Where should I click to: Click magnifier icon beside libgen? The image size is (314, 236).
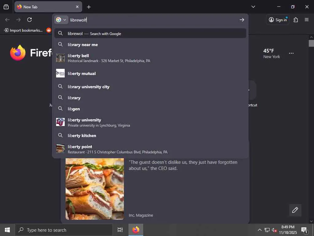[60, 108]
